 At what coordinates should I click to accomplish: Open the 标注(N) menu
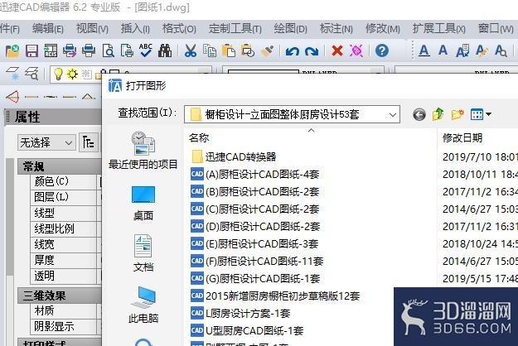(336, 29)
